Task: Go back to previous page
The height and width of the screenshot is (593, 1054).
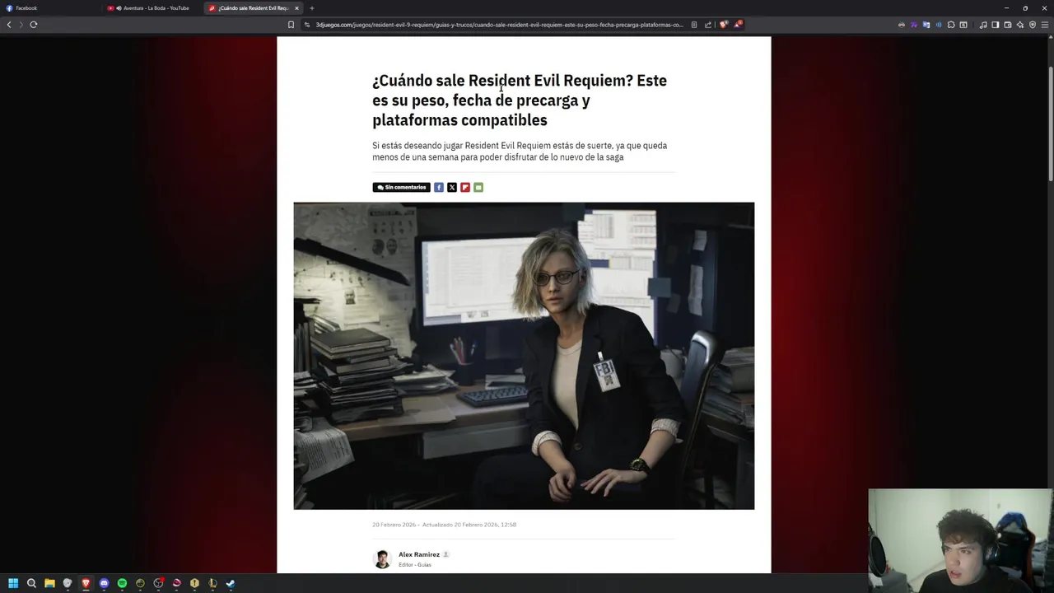Action: tap(9, 25)
